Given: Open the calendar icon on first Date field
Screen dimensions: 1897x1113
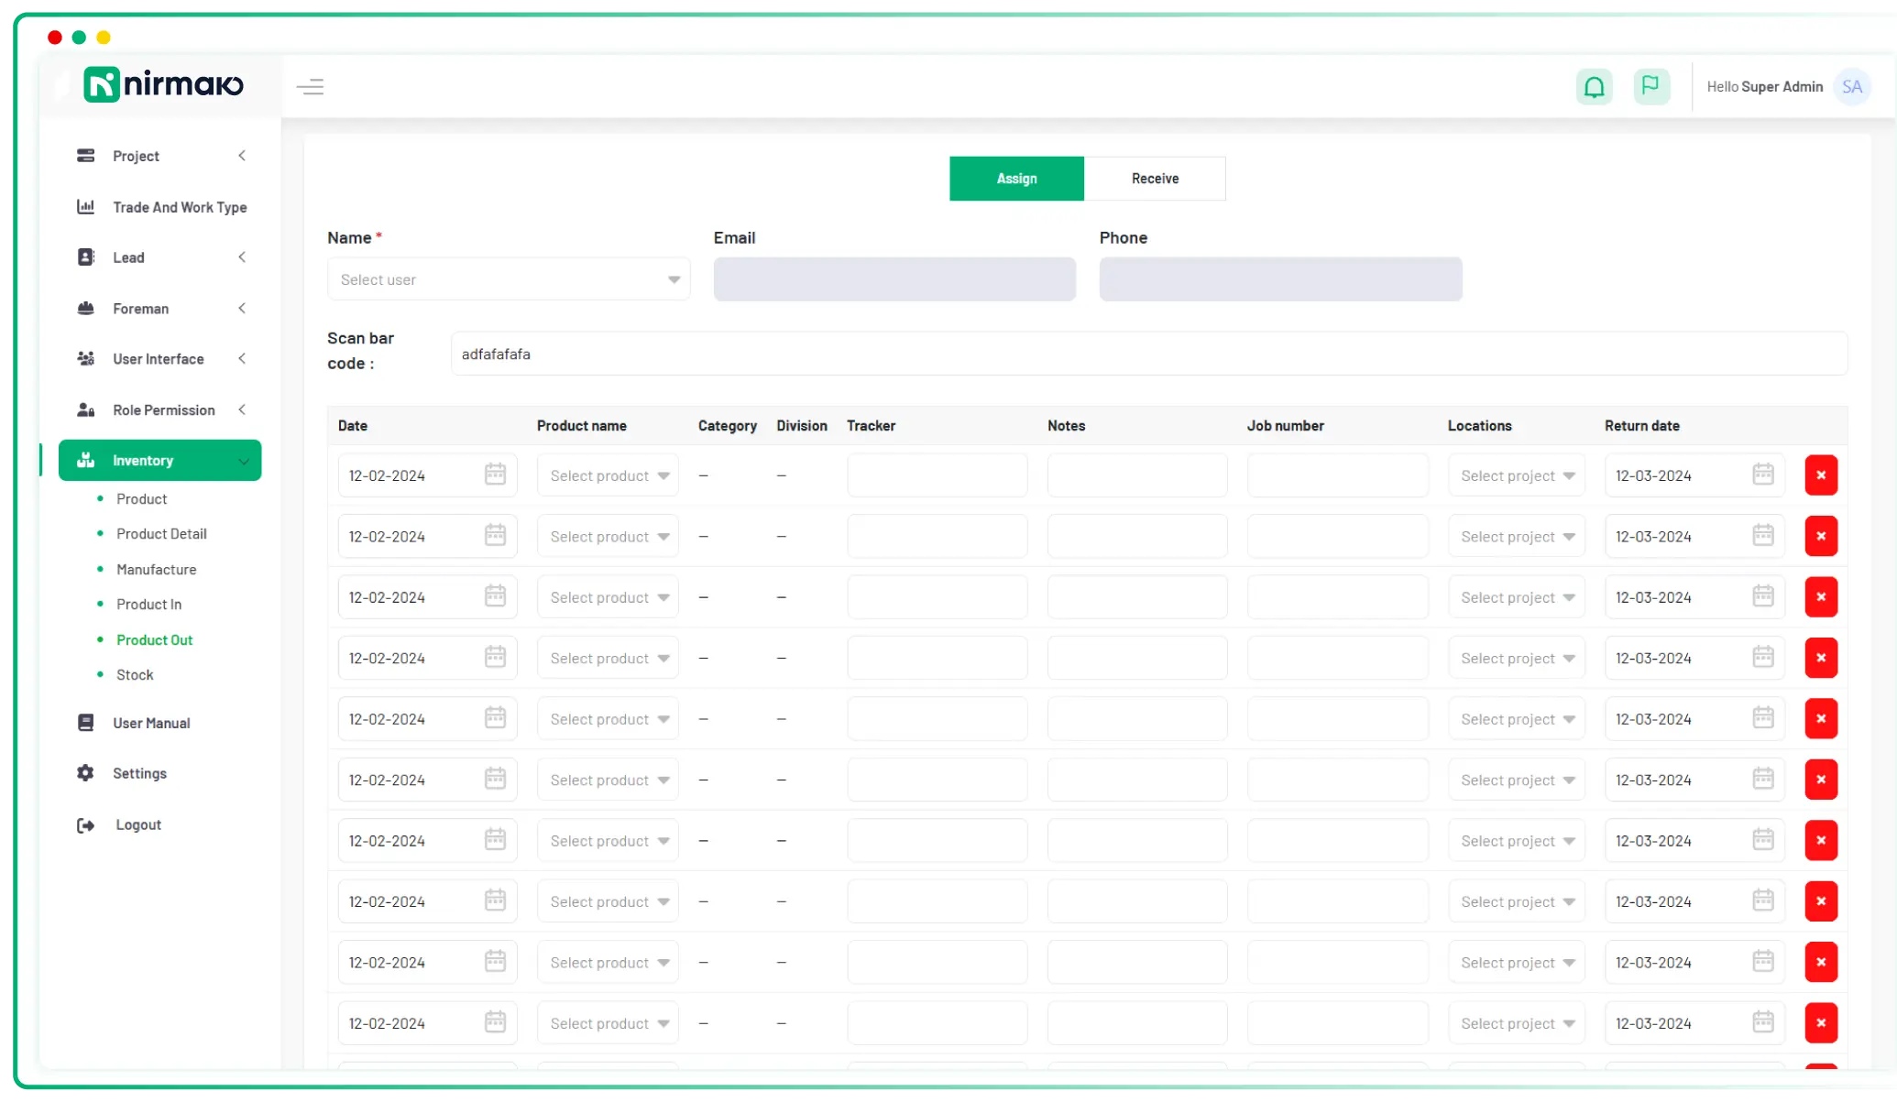Looking at the screenshot, I should tap(495, 475).
